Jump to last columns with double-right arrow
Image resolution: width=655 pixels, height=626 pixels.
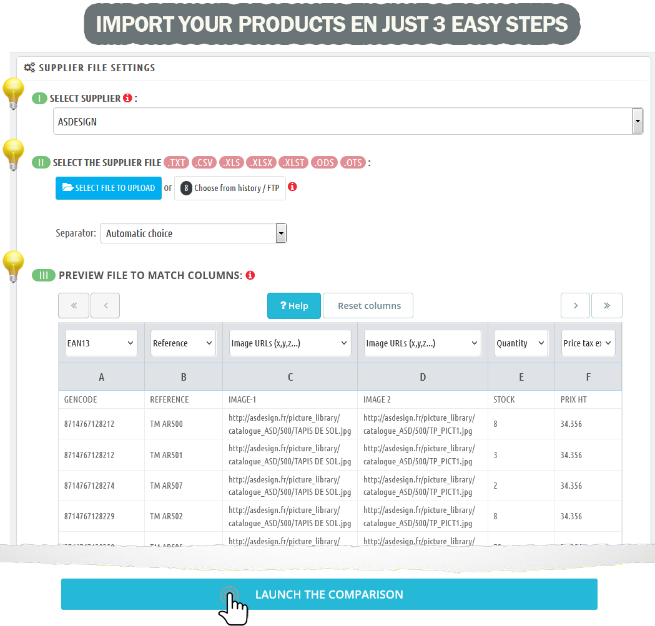(606, 306)
